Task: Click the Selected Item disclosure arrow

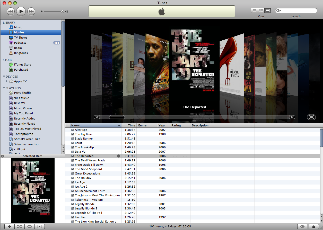Action: (3, 156)
